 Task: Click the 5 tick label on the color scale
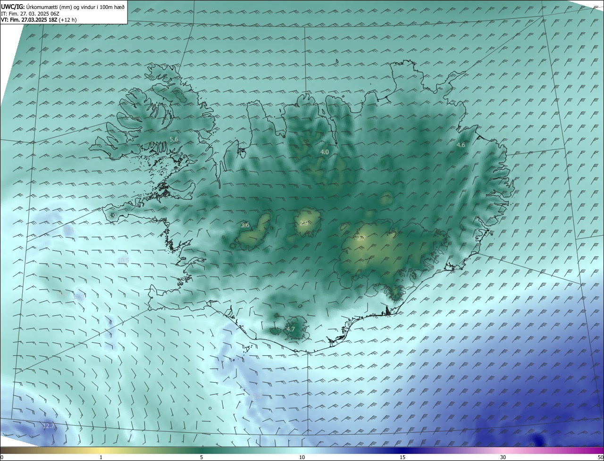(x=201, y=457)
